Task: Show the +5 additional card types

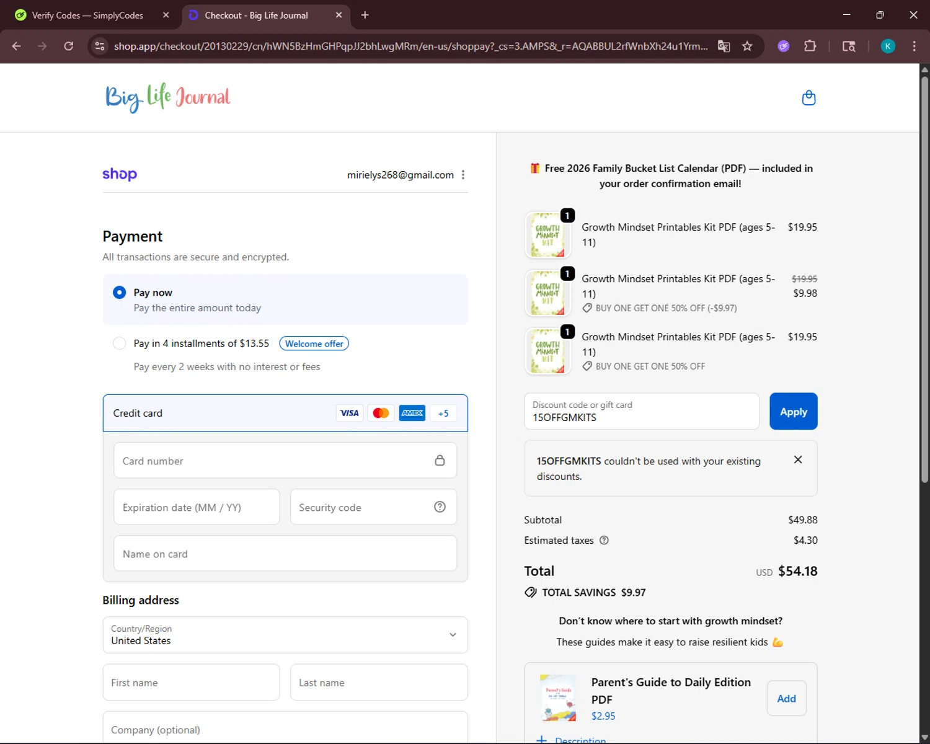Action: [443, 413]
